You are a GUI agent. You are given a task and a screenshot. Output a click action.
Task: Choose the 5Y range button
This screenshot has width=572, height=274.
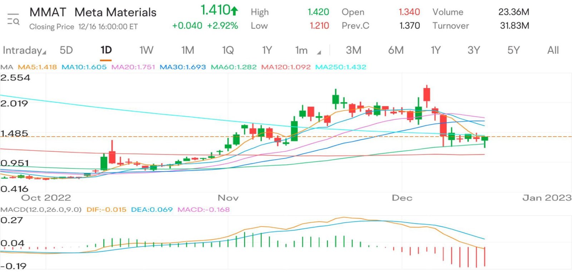(x=513, y=50)
